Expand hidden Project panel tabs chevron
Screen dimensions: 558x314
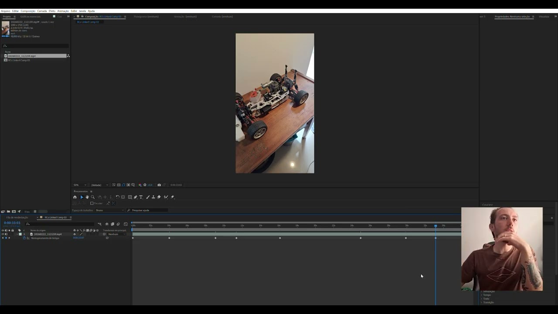tap(68, 17)
